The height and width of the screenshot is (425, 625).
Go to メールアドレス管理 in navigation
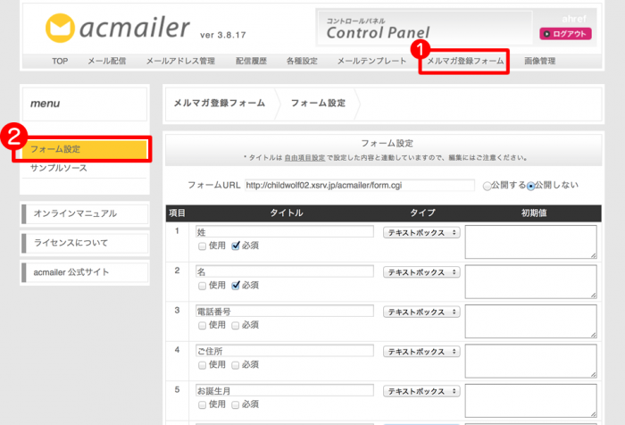pyautogui.click(x=180, y=61)
